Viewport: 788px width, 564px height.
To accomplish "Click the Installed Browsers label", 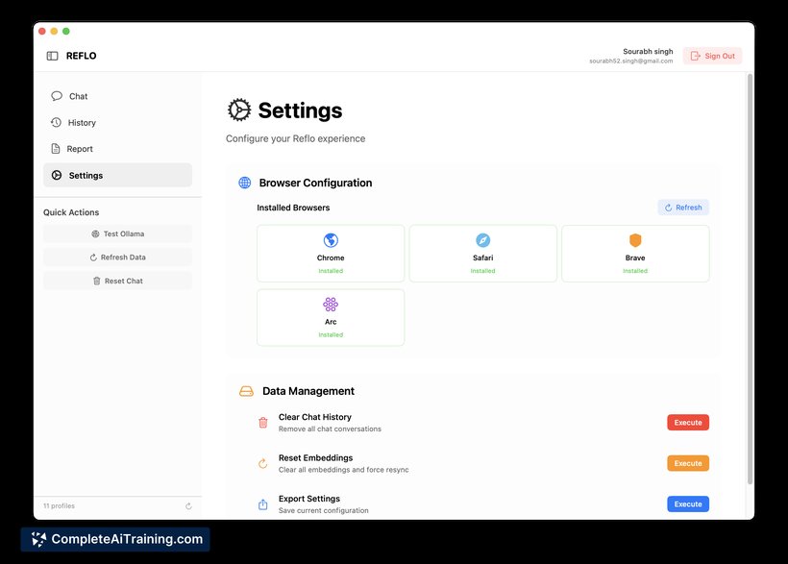I will click(x=293, y=208).
